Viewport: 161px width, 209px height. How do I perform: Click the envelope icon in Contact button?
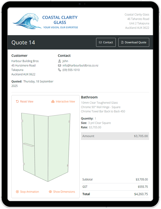[100, 42]
